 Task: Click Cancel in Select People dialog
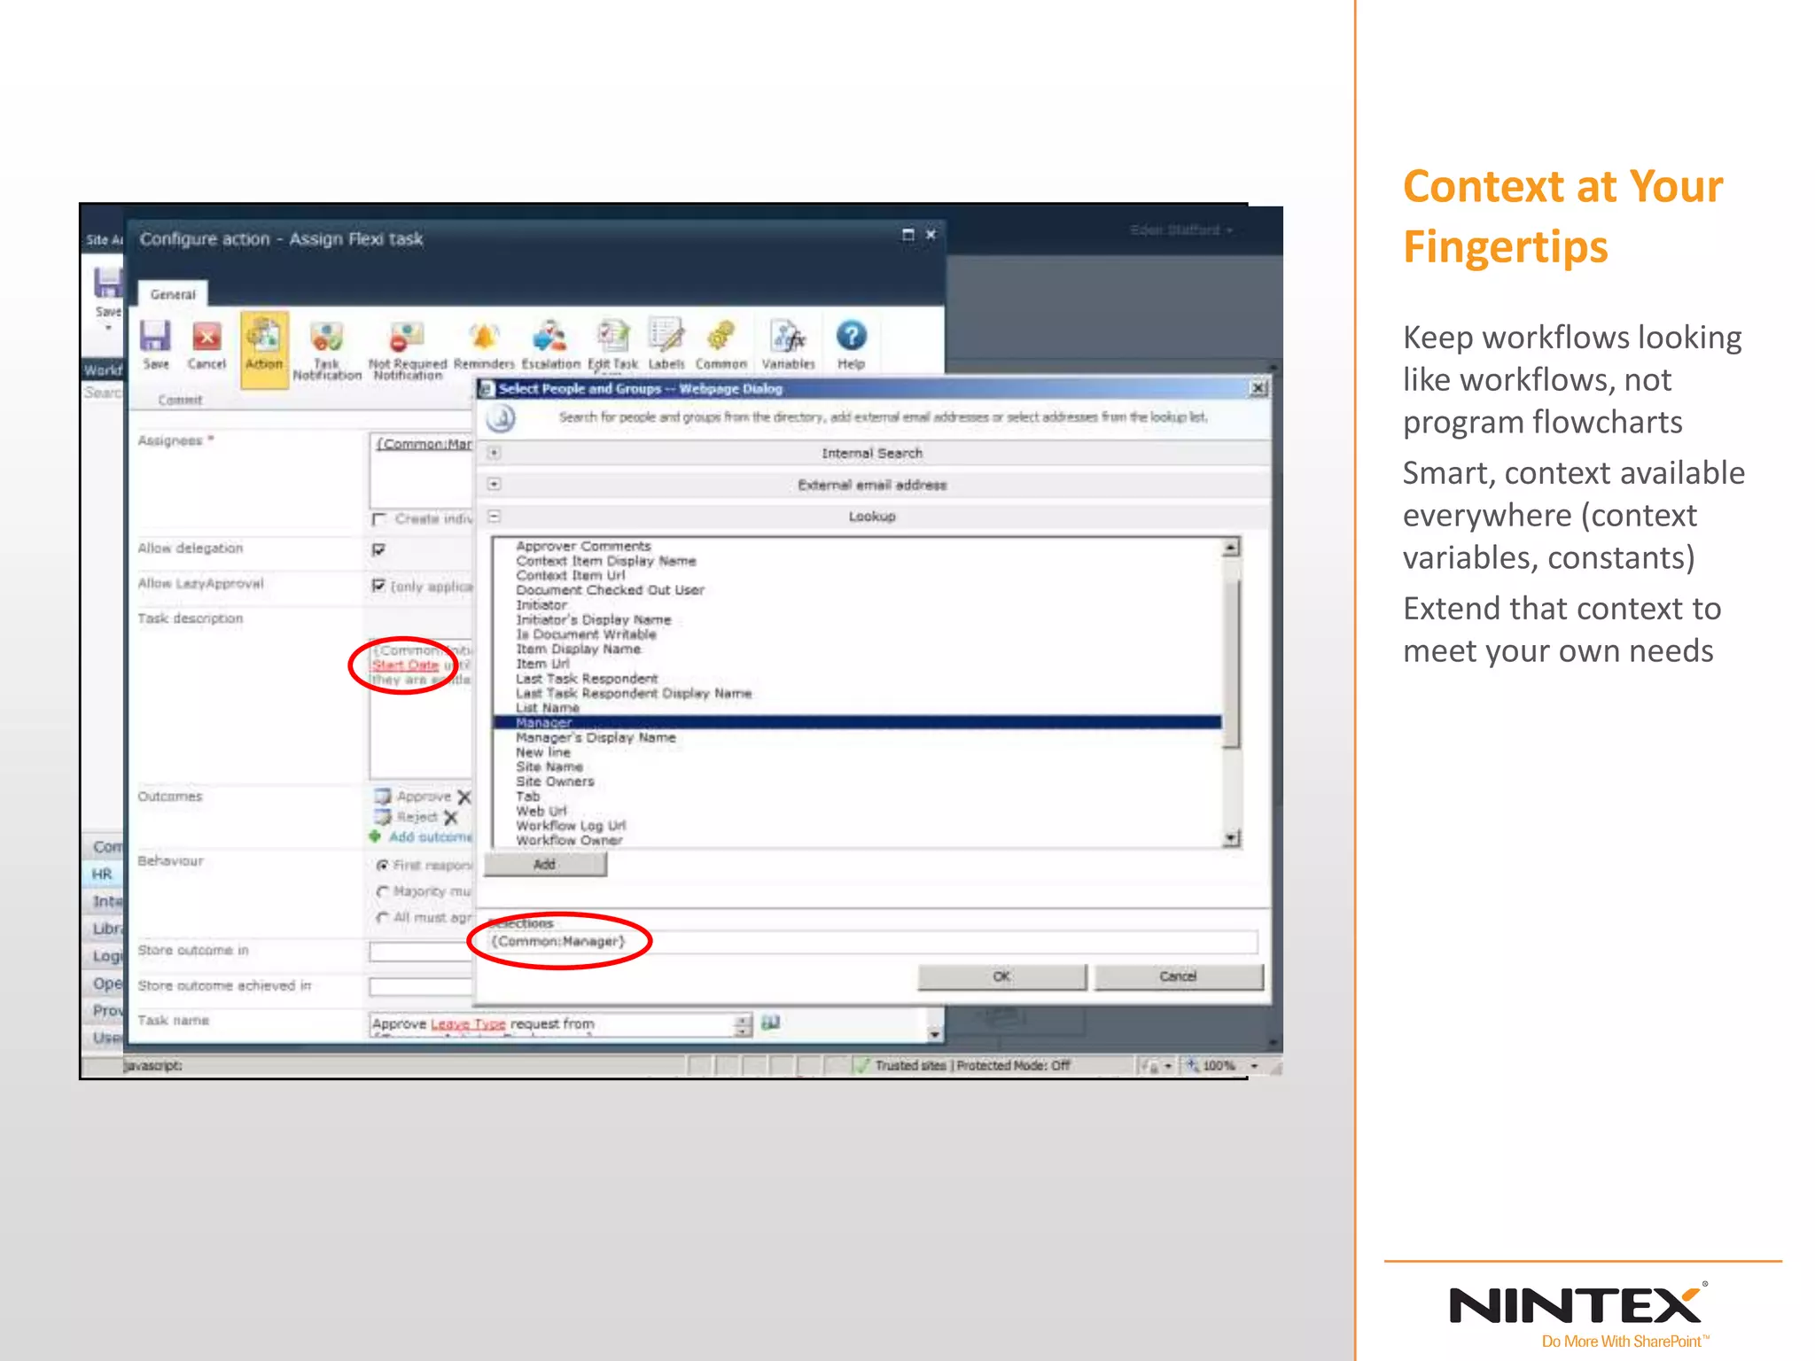tap(1178, 976)
